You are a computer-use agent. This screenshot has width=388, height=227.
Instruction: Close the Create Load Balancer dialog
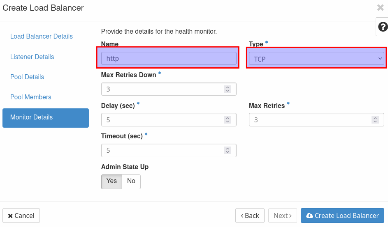point(380,7)
